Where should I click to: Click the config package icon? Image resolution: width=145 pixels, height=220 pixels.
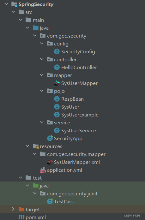50,44
